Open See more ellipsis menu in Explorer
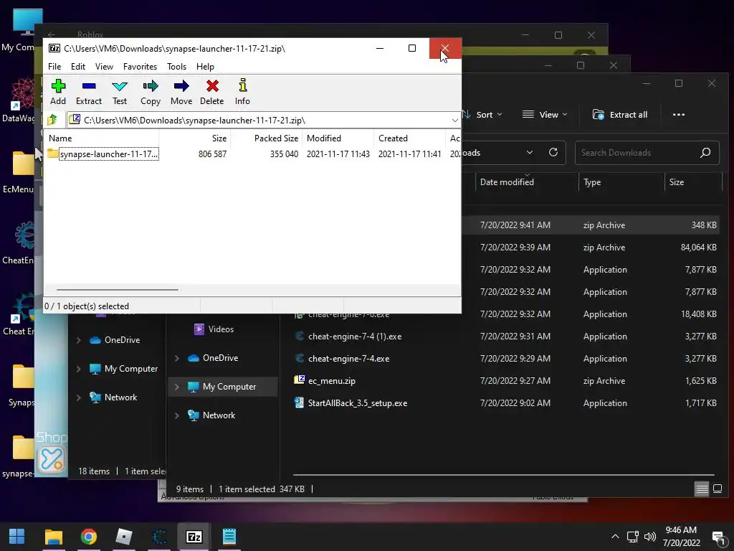This screenshot has height=551, width=734. pyautogui.click(x=679, y=115)
